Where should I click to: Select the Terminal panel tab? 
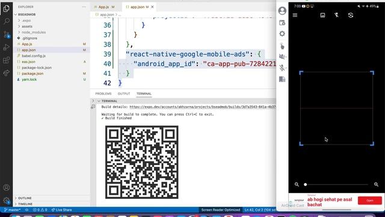click(x=144, y=93)
